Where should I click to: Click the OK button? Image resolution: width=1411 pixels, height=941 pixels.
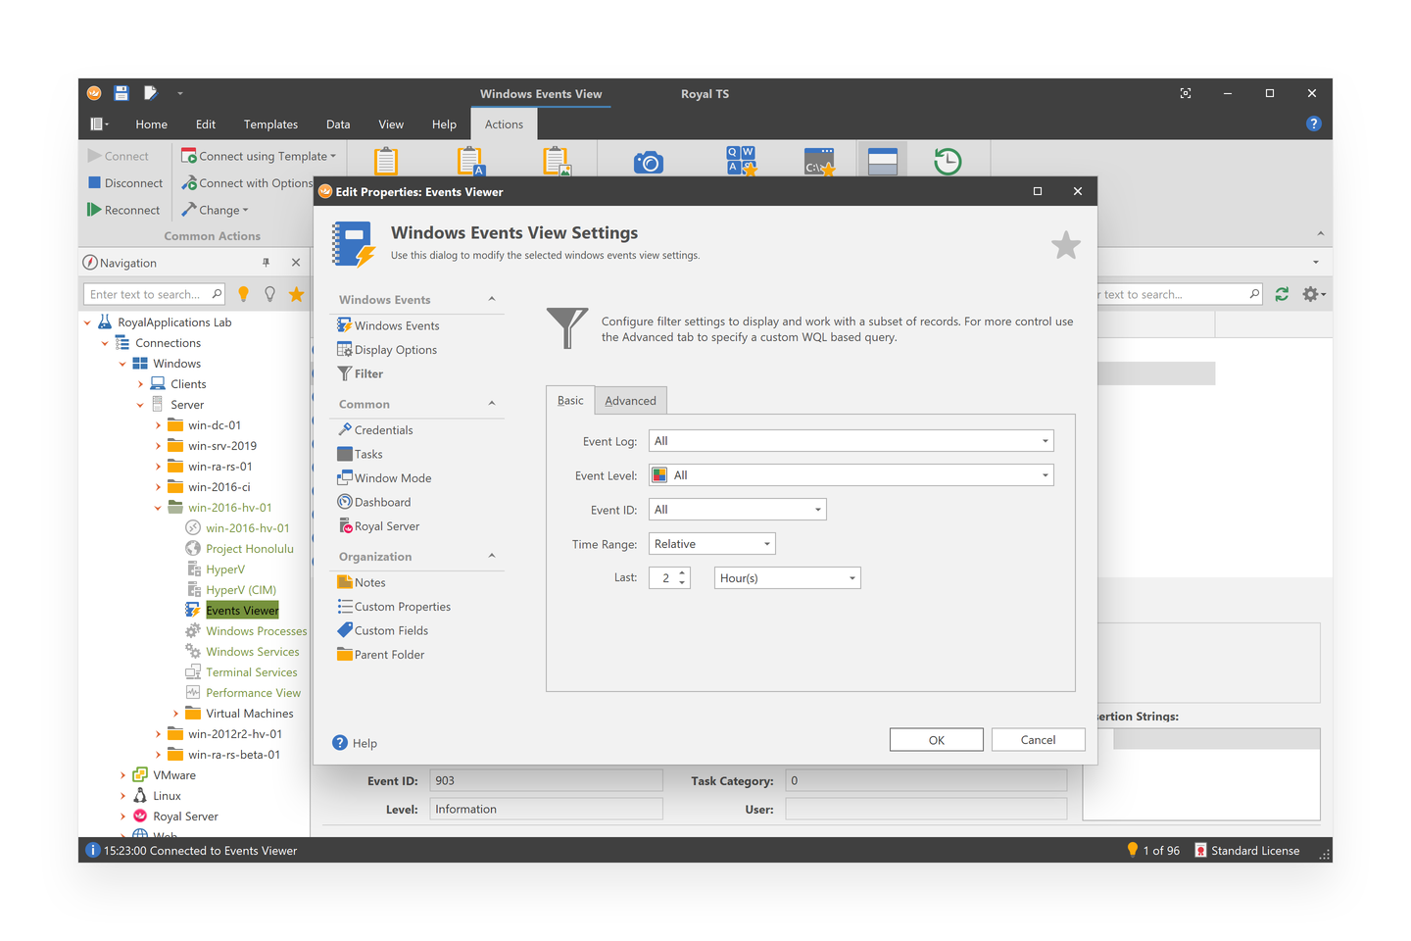pyautogui.click(x=936, y=740)
